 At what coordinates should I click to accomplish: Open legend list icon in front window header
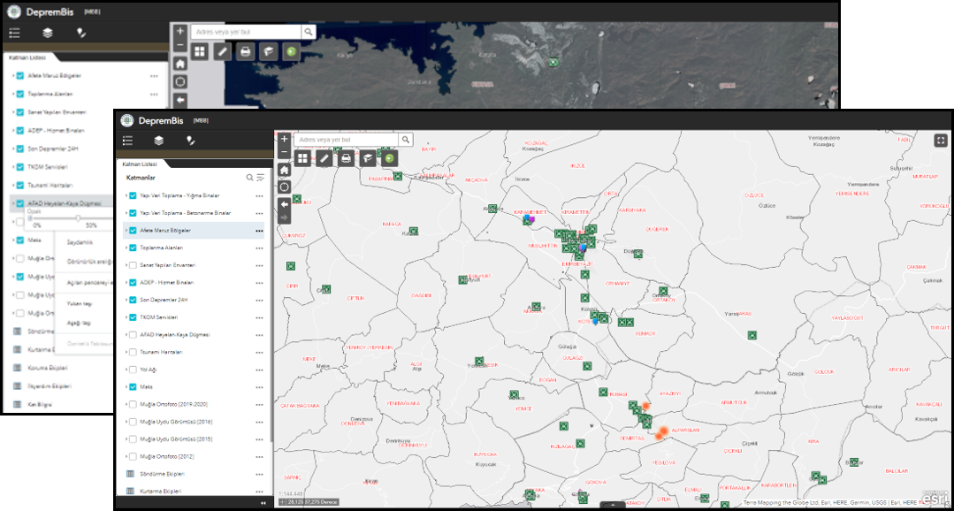coord(128,141)
